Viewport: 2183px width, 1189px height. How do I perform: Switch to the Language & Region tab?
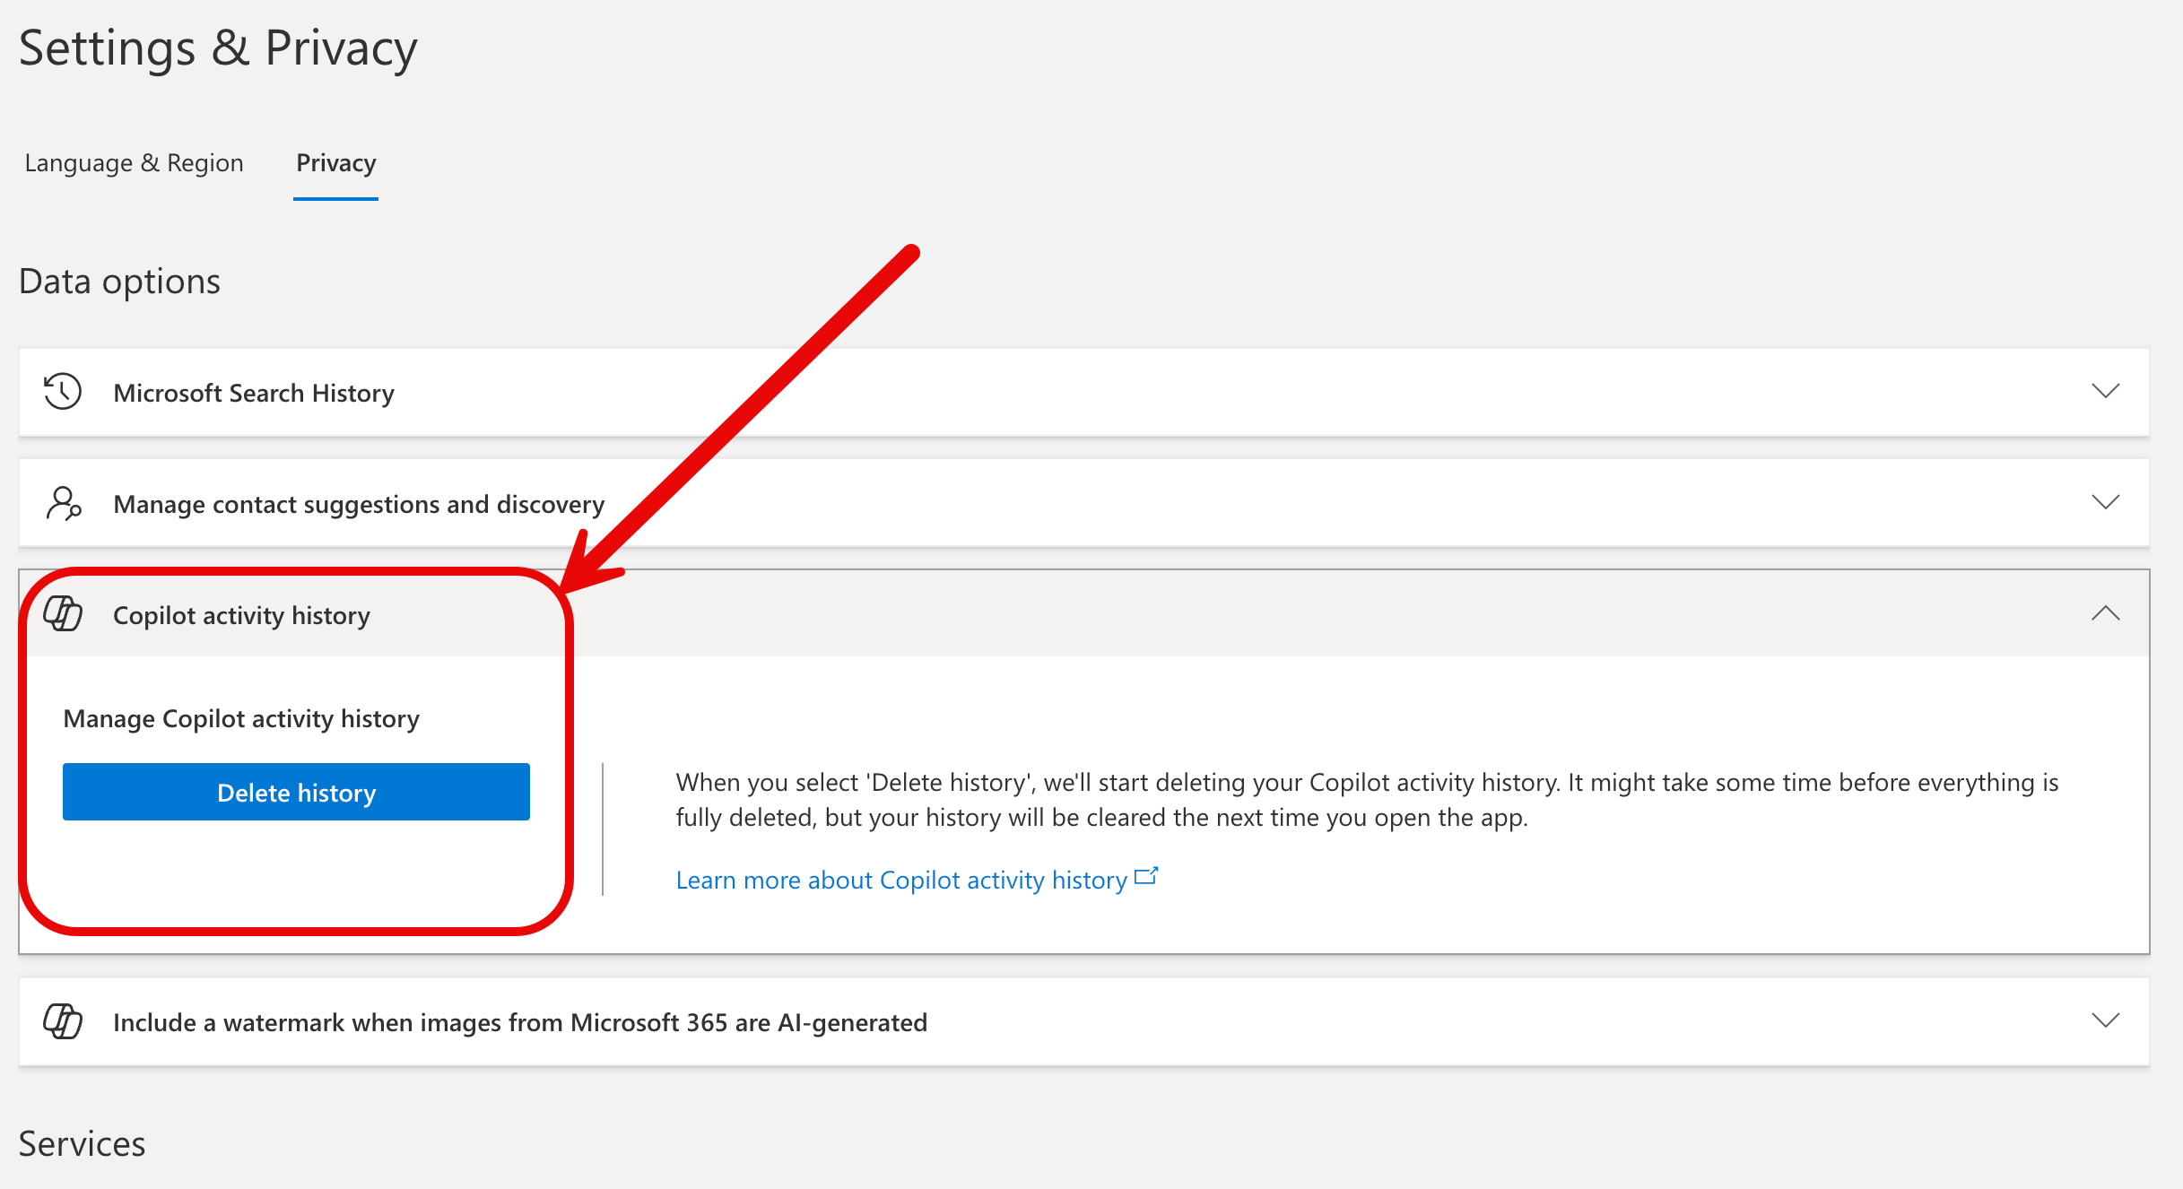coord(135,163)
